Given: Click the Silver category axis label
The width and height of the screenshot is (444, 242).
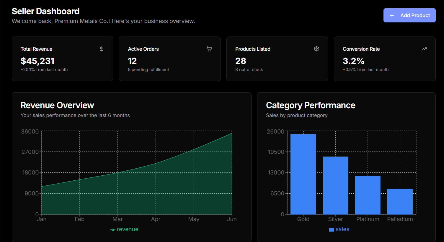Looking at the screenshot, I should pos(335,219).
